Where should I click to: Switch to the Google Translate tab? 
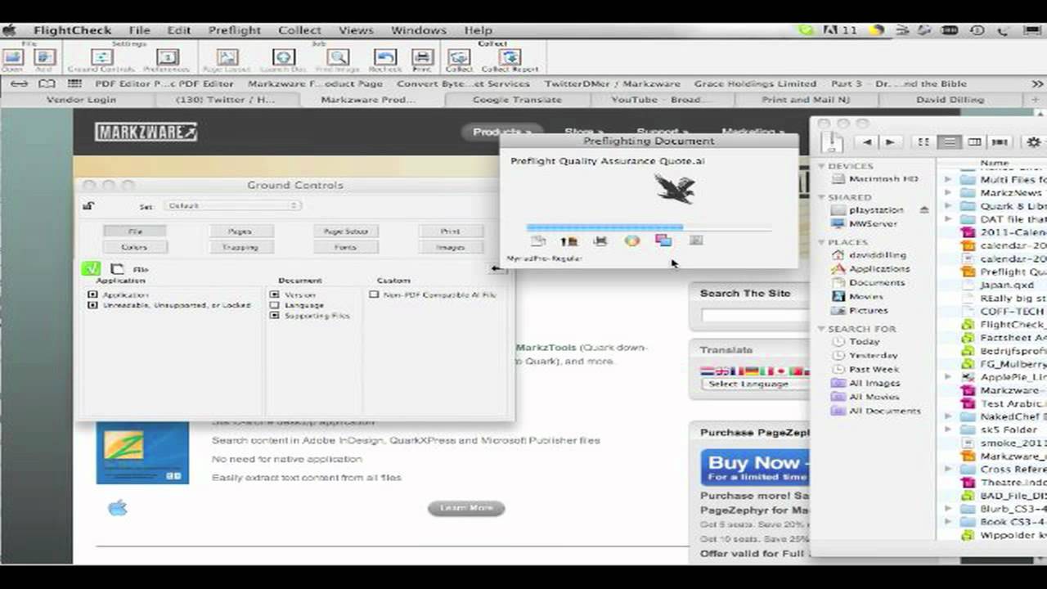click(x=517, y=100)
